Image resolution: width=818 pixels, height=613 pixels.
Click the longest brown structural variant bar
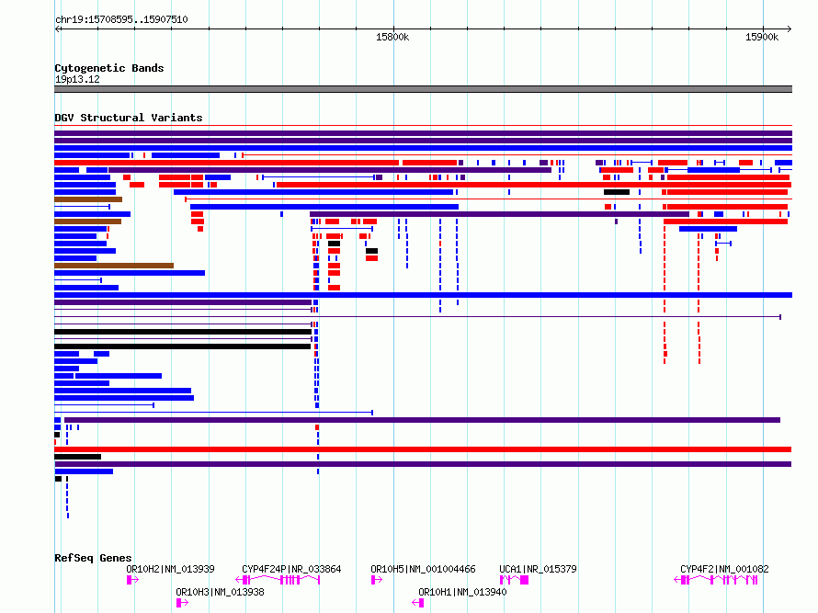(114, 266)
